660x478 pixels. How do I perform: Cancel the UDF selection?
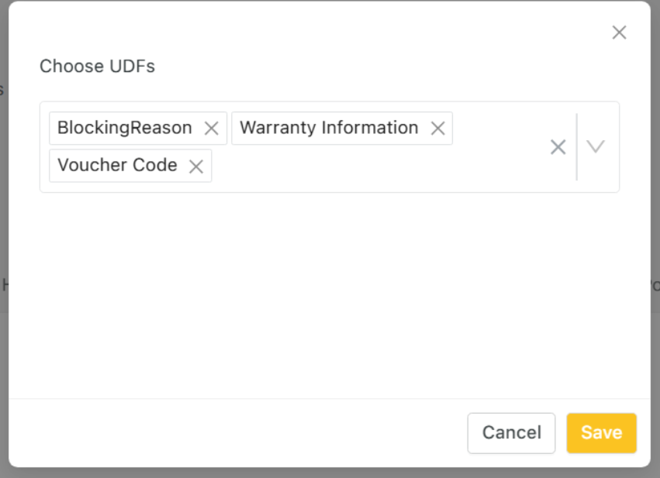click(x=511, y=432)
